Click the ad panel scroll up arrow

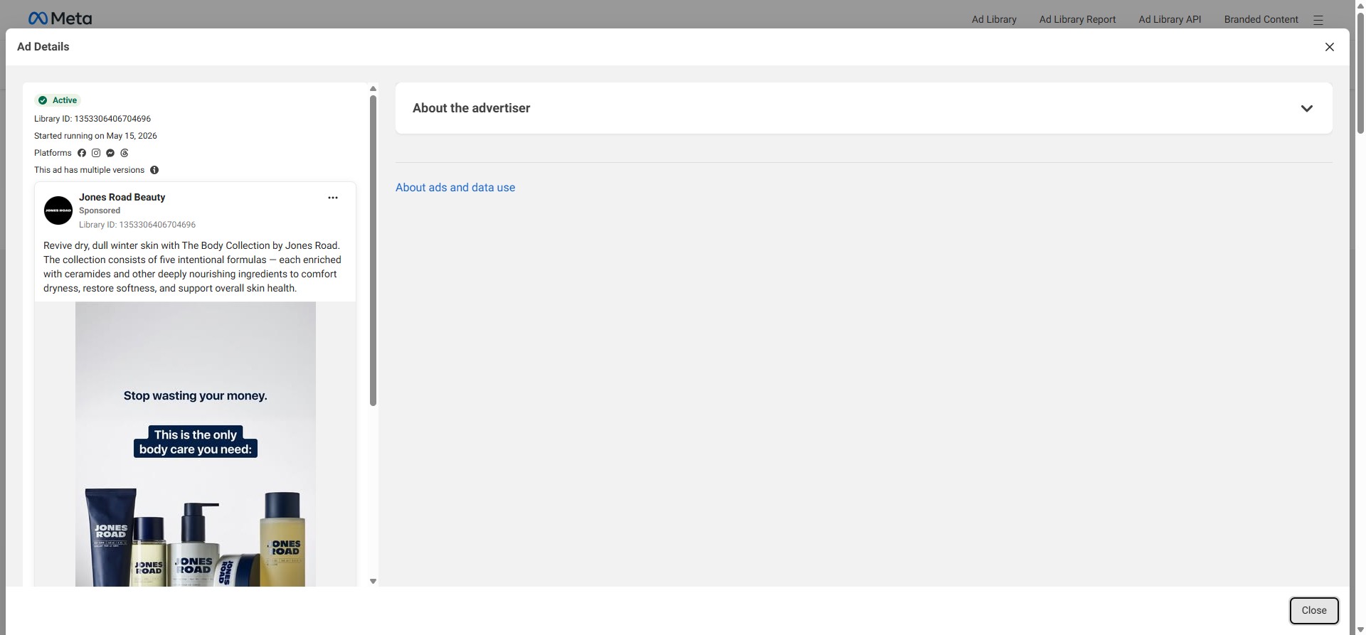coord(373,89)
